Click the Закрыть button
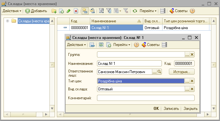 click(190, 109)
